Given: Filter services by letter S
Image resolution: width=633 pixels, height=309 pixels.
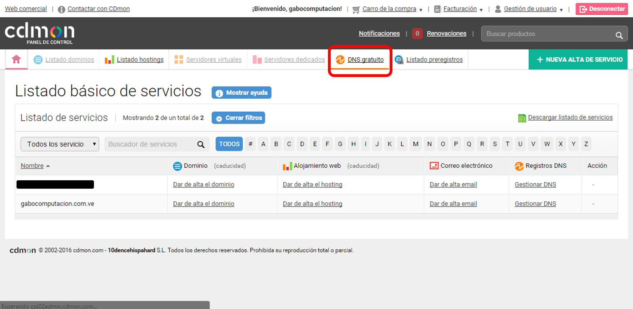Looking at the screenshot, I should click(495, 144).
